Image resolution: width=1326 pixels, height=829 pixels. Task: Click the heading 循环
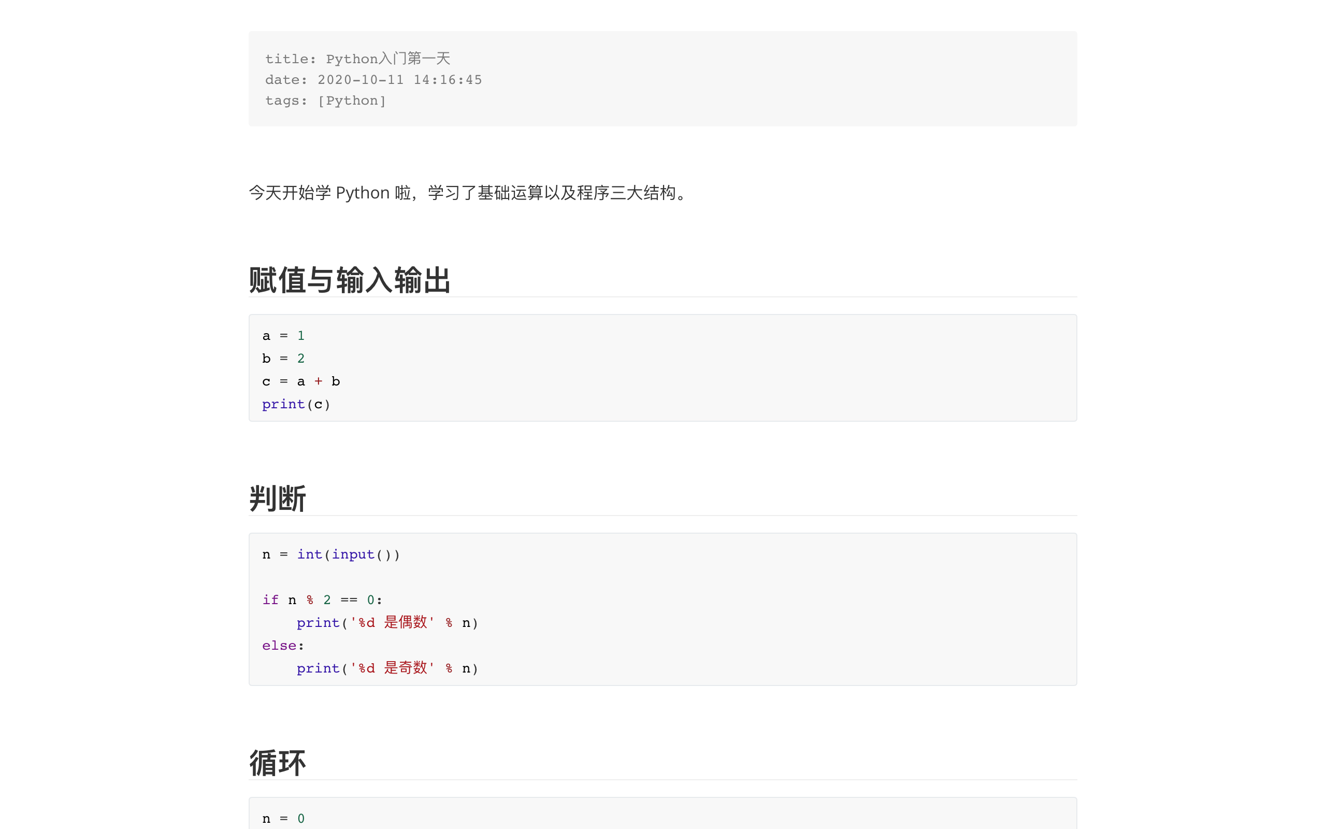pos(278,763)
